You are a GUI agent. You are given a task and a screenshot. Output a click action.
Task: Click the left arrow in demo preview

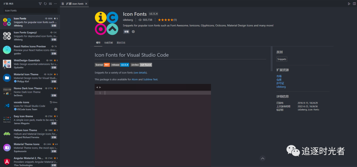pyautogui.click(x=97, y=87)
